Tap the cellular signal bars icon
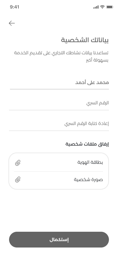This screenshot has width=118, height=256. (x=96, y=7)
